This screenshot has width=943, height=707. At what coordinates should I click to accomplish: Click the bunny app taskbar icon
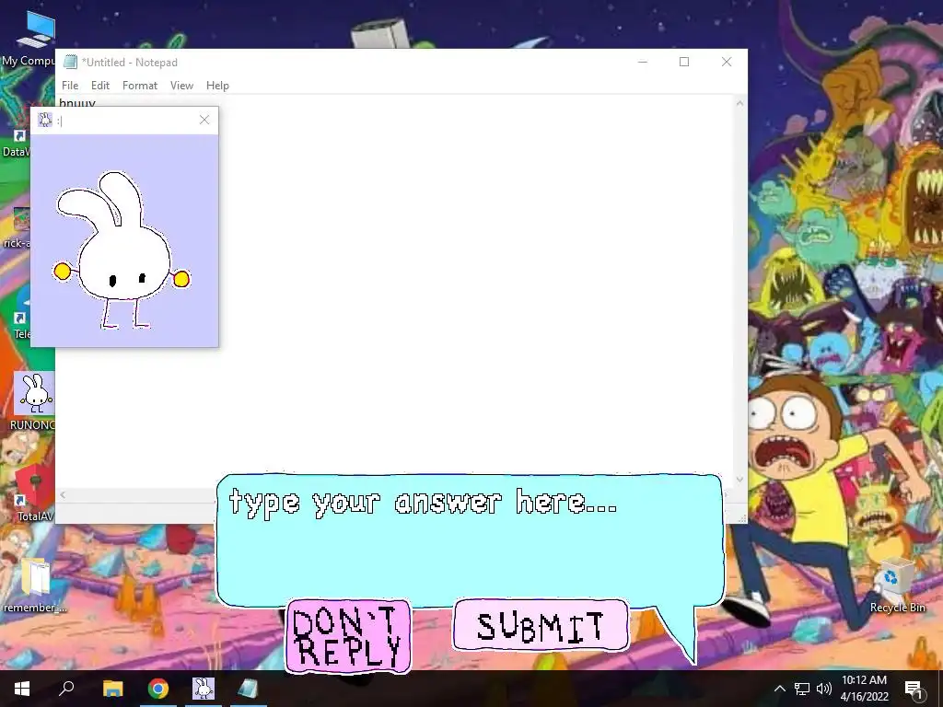click(x=204, y=689)
